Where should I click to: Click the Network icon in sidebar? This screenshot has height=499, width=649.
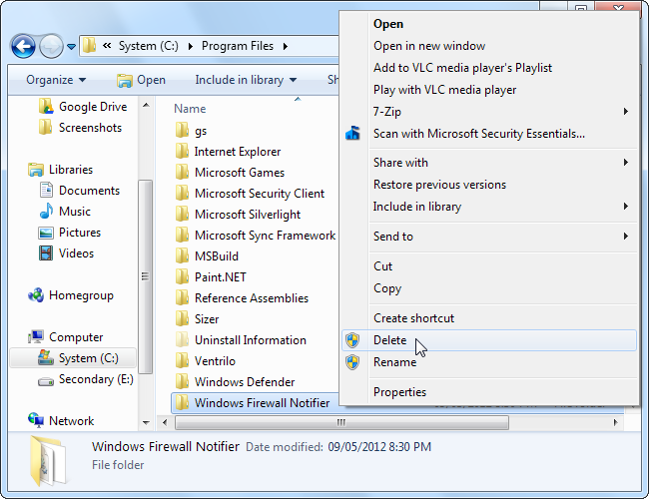(36, 420)
